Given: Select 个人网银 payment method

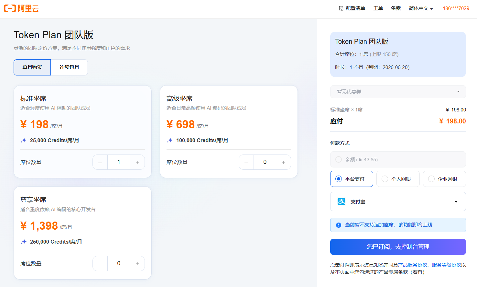Looking at the screenshot, I should coord(398,179).
